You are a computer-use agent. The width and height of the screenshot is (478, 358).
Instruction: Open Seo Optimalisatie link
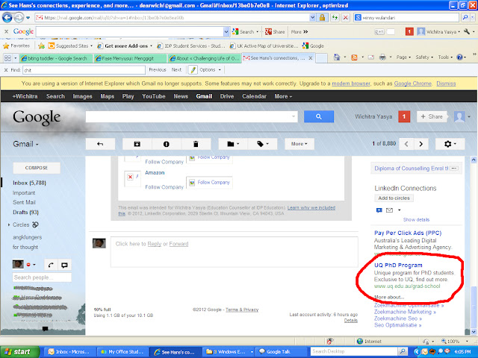tap(397, 325)
